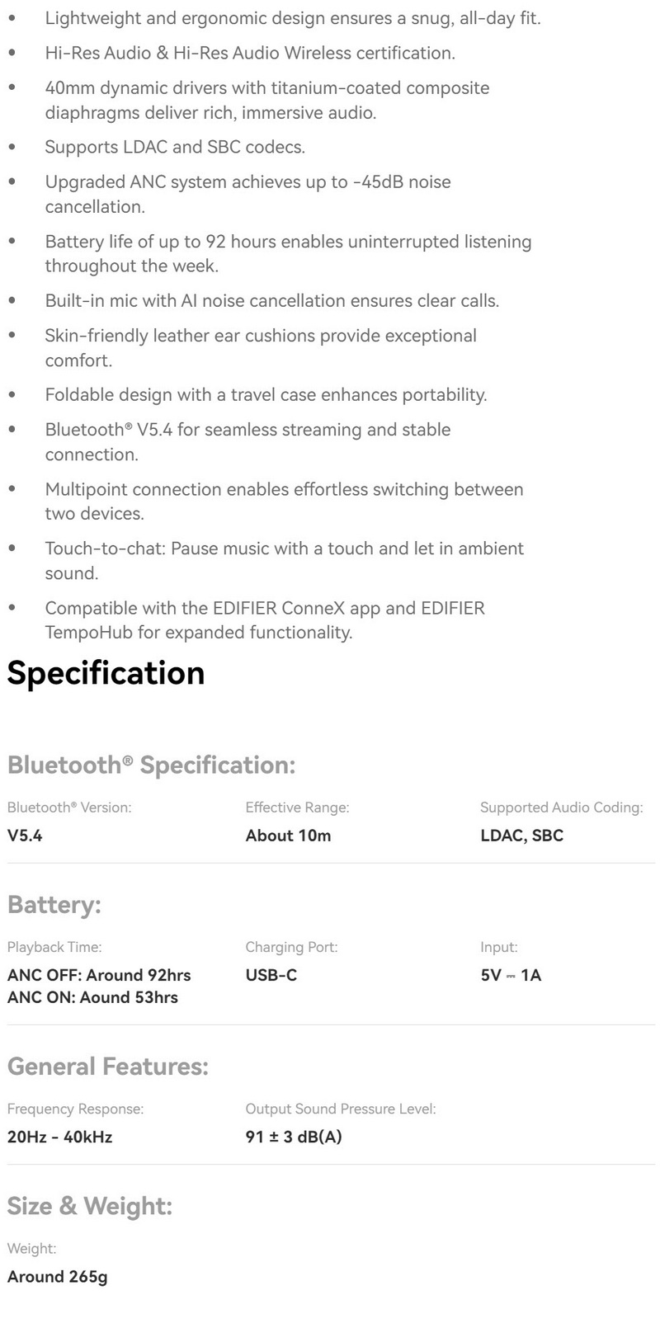
Task: Click the General Features section heading
Action: click(108, 1067)
